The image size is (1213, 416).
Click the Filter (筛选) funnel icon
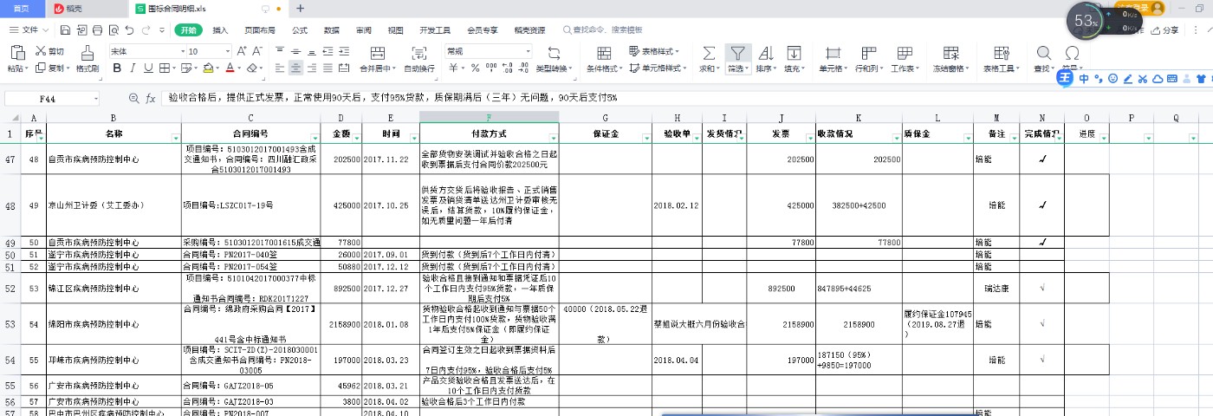click(x=736, y=53)
